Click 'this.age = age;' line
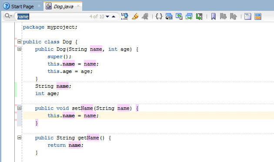 70,71
